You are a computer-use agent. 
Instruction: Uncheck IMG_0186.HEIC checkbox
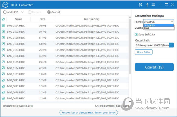pos(3,56)
